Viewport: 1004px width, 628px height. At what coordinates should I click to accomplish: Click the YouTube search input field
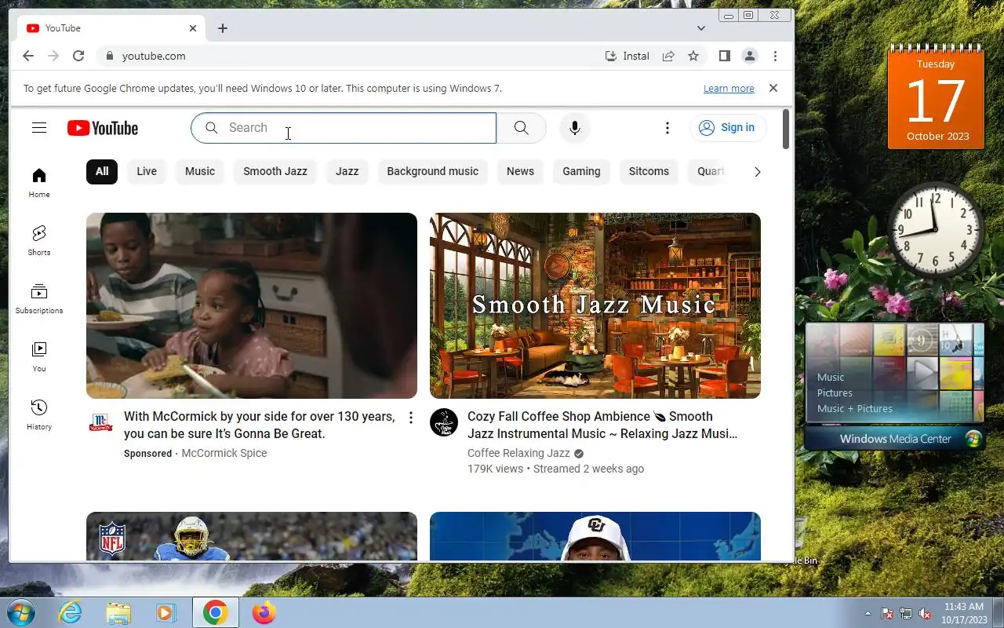tap(344, 128)
